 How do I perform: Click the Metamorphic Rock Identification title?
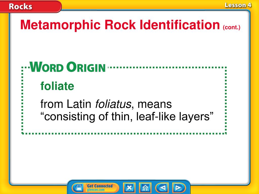click(x=120, y=25)
